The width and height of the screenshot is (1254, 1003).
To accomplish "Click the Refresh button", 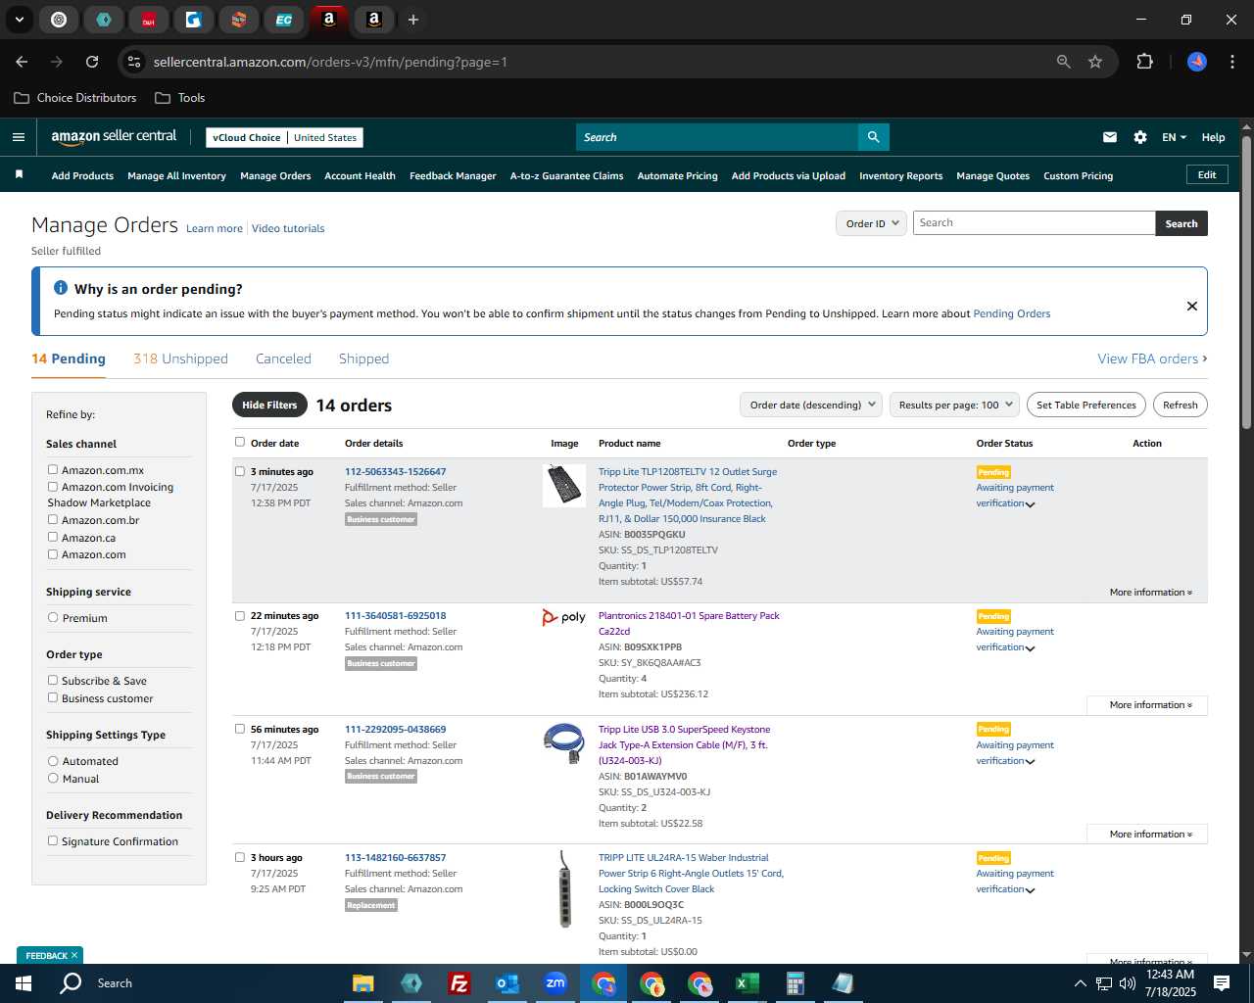I will click(1180, 405).
